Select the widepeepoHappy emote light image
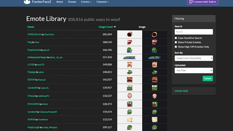Image resolution: width=233 pixels, height=131 pixels. pos(129,57)
